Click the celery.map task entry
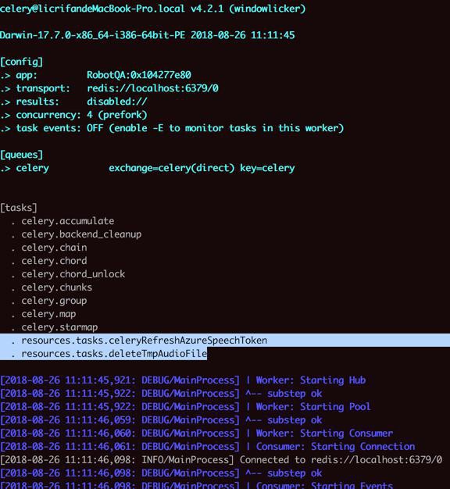Image resolution: width=450 pixels, height=489 pixels. (x=43, y=314)
